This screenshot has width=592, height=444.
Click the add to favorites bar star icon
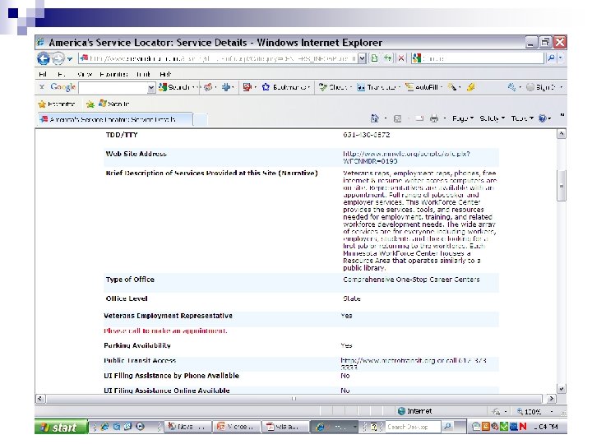(x=90, y=104)
